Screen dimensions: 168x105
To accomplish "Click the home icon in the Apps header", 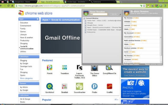I will point(38,19).
